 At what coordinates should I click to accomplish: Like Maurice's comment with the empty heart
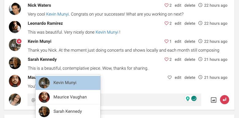pos(170,77)
